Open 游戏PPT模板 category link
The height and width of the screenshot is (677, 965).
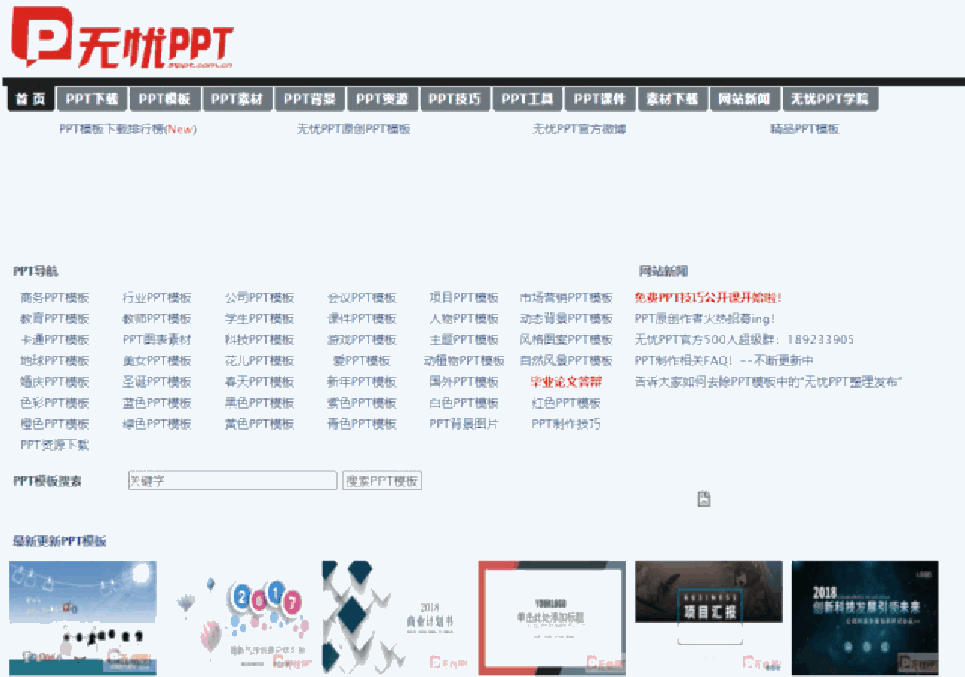pyautogui.click(x=362, y=340)
